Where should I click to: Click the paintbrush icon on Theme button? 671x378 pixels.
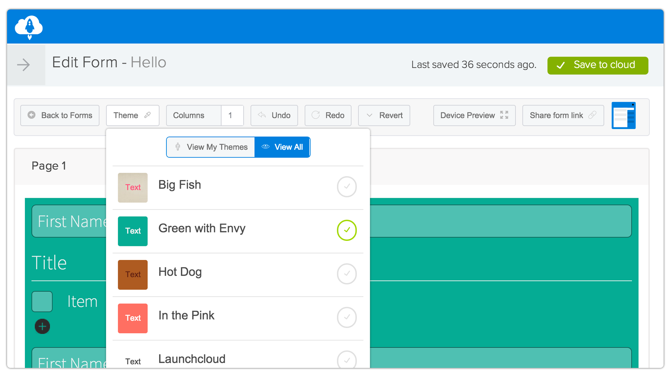[148, 115]
